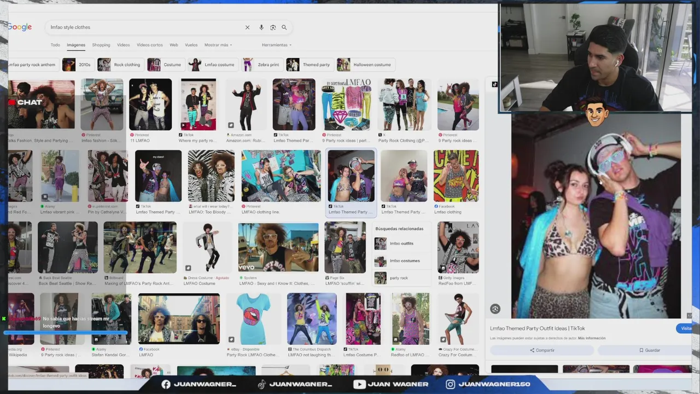Clear the search box with the X icon
The height and width of the screenshot is (394, 700).
[x=247, y=27]
